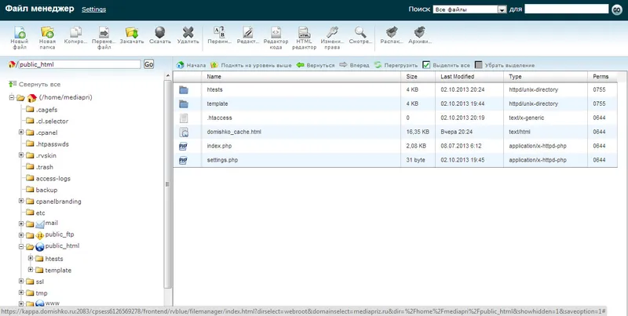Click Свернуть все (Collapse all)
This screenshot has width=628, height=316.
tap(35, 85)
